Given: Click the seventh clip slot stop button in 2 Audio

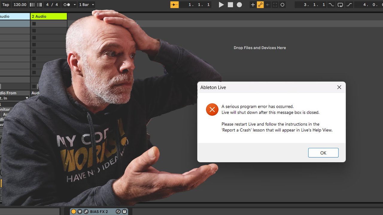Looking at the screenshot, I should pyautogui.click(x=34, y=65).
